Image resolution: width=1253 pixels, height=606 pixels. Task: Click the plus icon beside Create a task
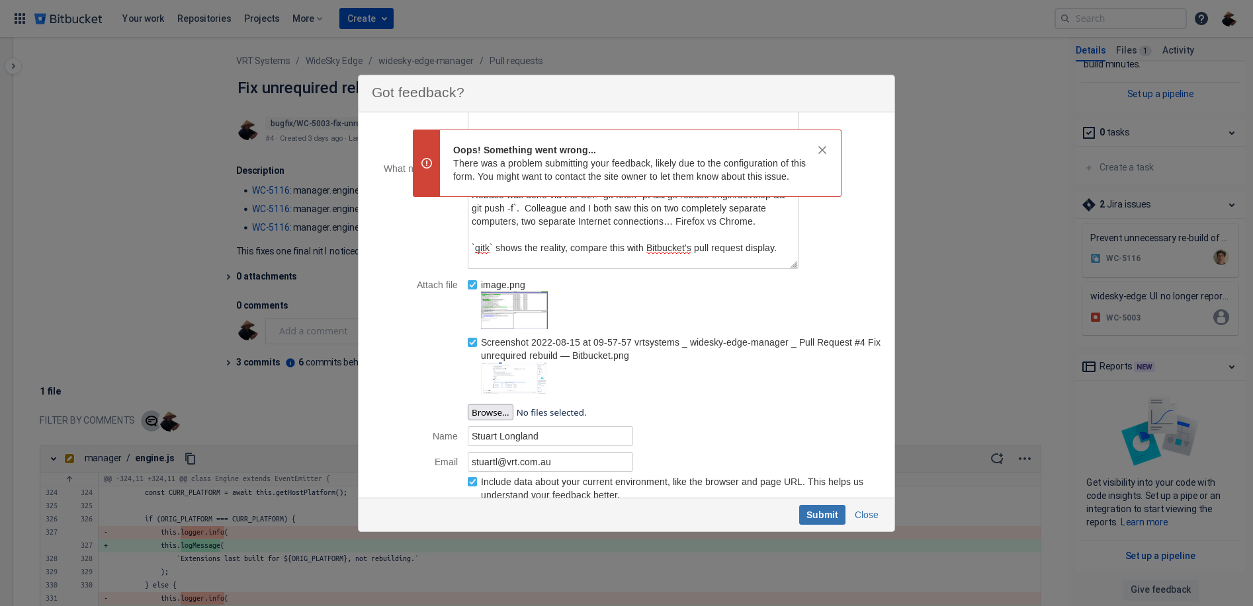pos(1089,168)
